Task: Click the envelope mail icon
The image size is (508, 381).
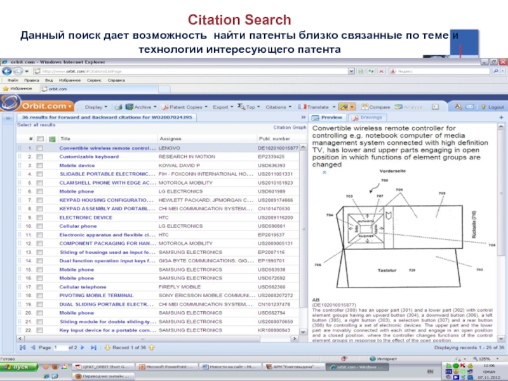Action: (470, 107)
